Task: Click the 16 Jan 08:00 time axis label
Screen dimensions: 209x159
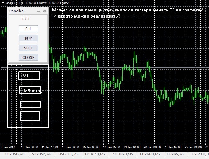Action: (91, 147)
